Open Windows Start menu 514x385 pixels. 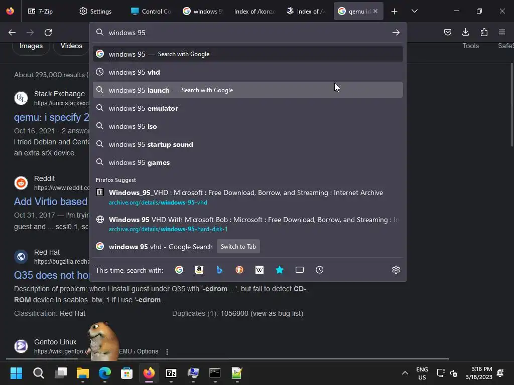16,373
